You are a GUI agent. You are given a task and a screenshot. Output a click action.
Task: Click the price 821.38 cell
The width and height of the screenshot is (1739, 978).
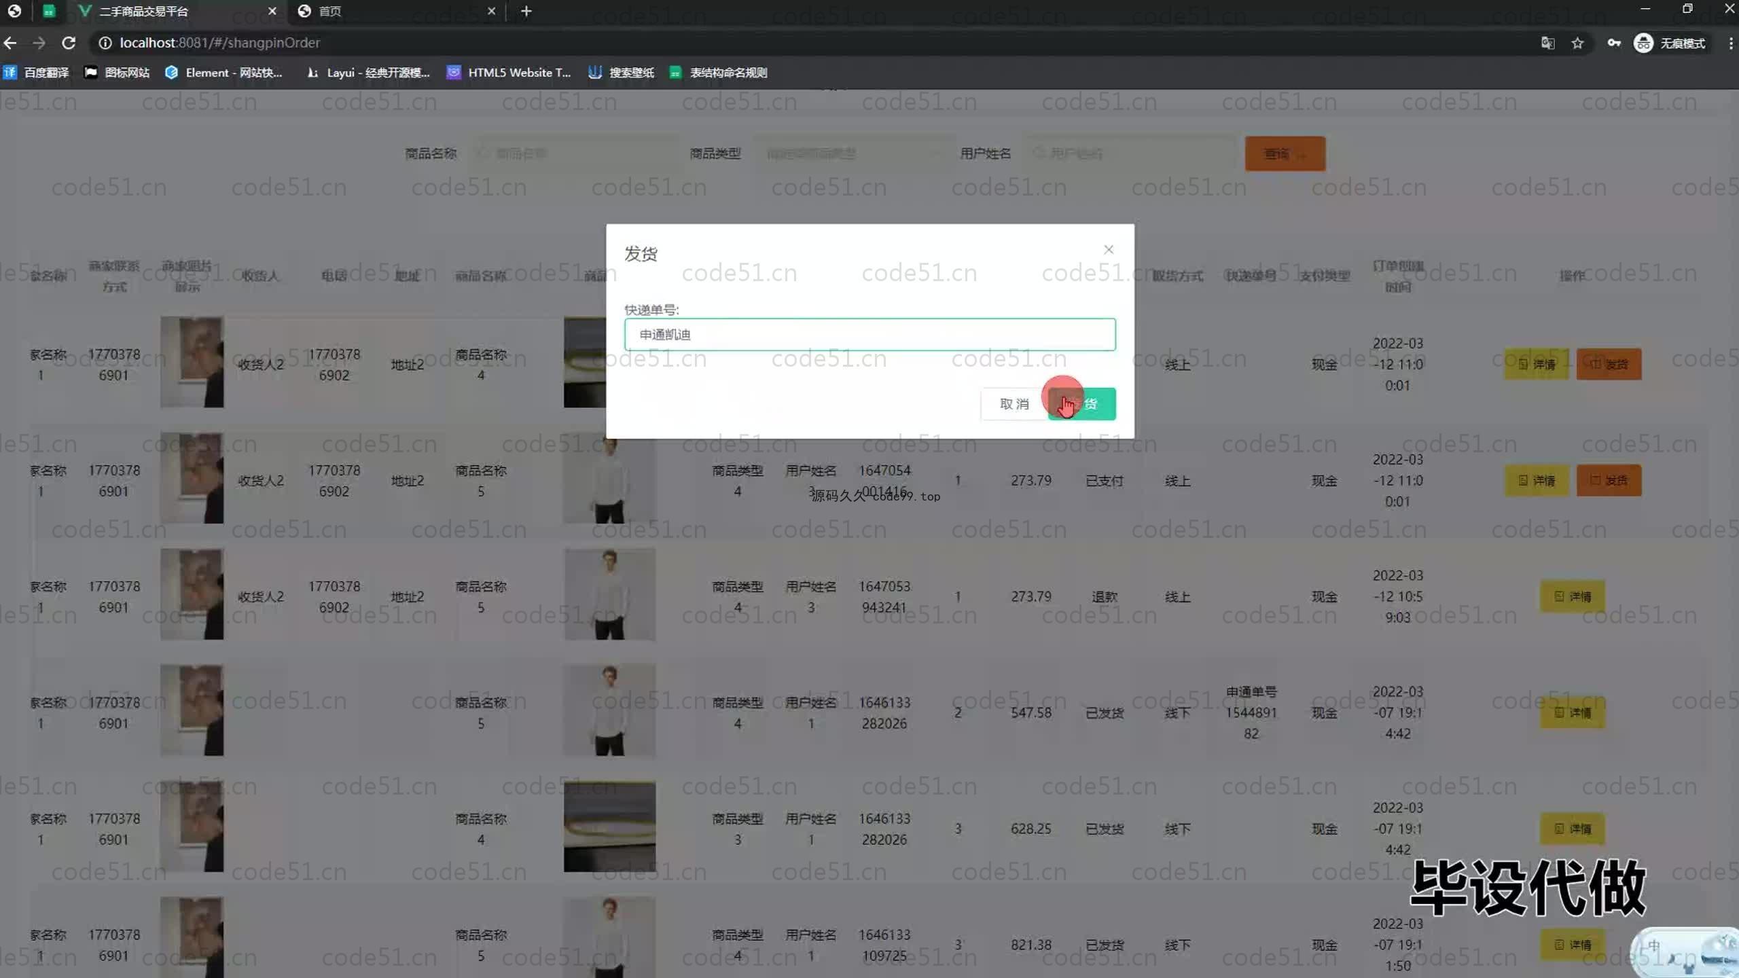tap(1030, 945)
